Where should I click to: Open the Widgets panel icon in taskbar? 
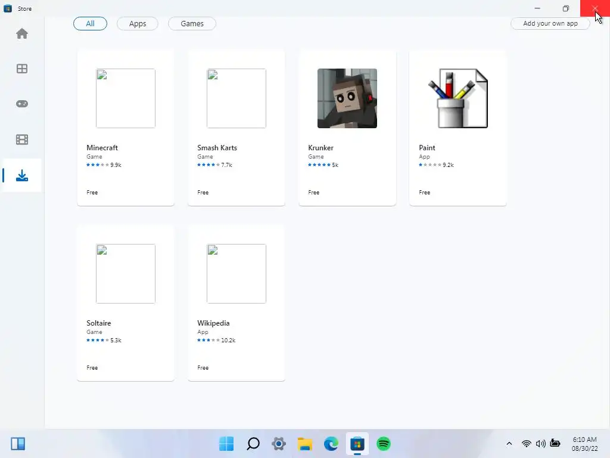pos(18,444)
